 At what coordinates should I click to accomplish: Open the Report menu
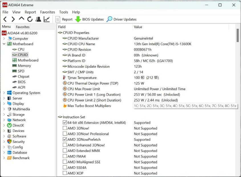(x=30, y=12)
